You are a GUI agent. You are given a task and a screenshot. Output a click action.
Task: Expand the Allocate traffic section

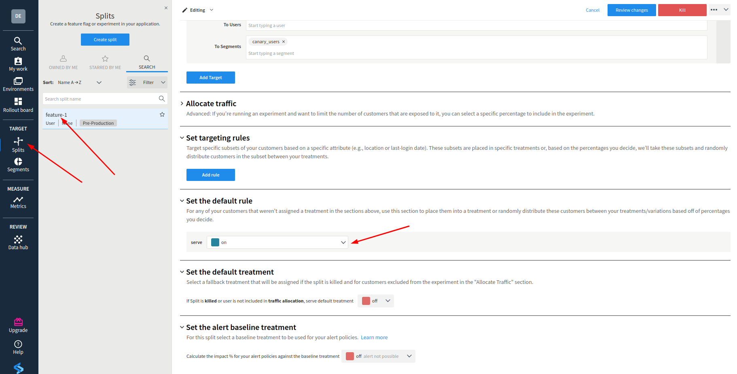pos(182,103)
